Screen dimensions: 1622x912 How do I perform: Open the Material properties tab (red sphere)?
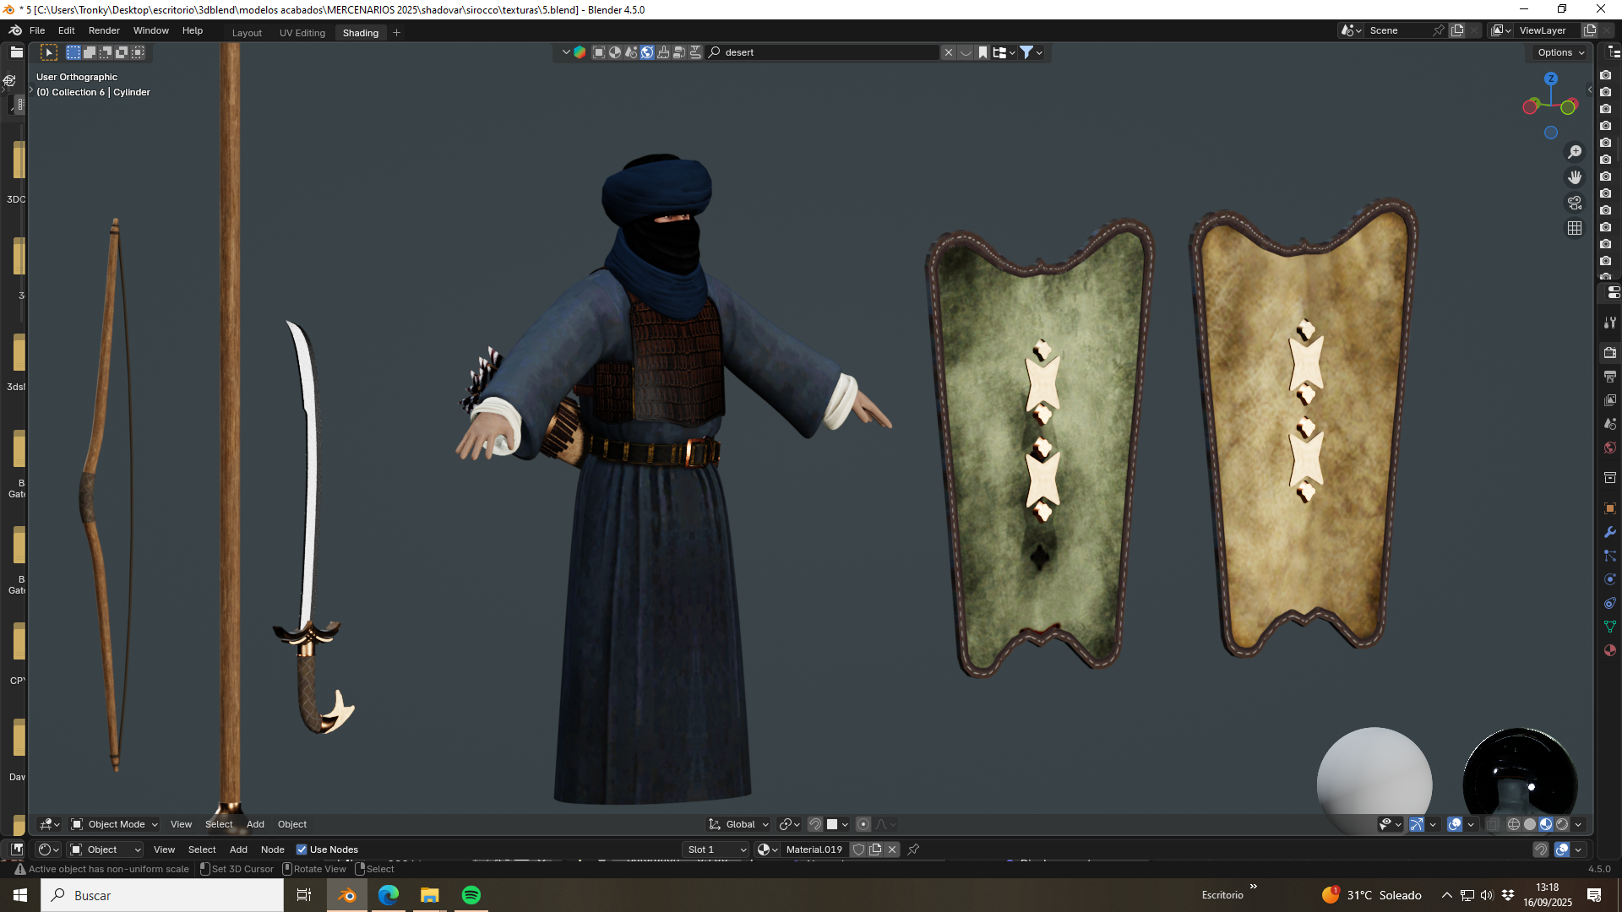point(1610,650)
